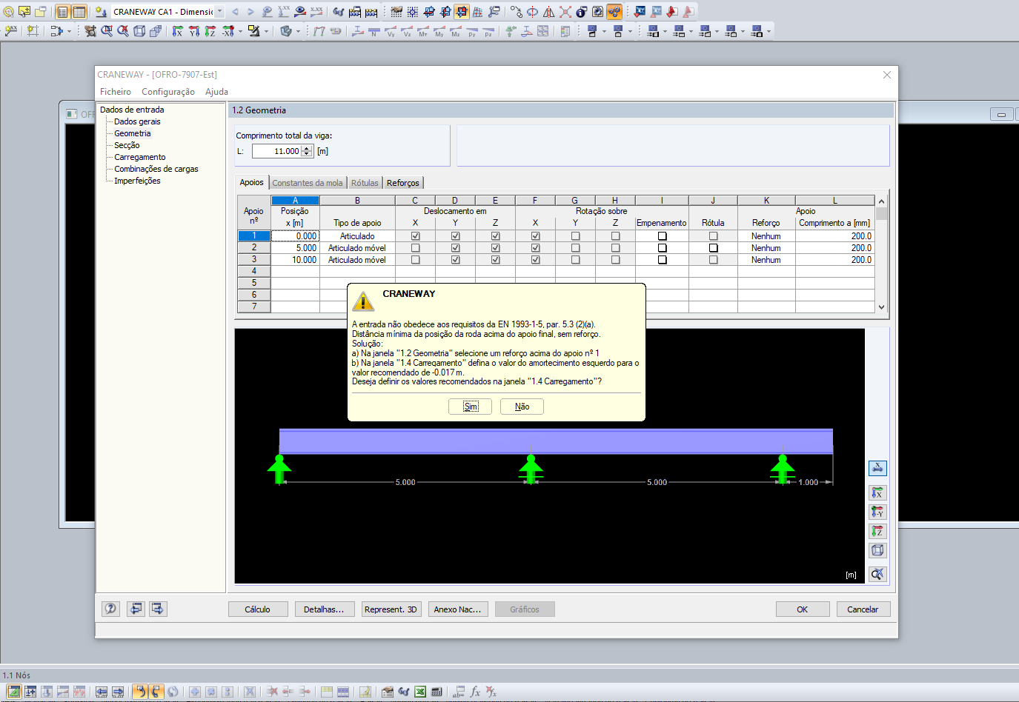Toggle Deslocamento Y checkbox for support 3

pyautogui.click(x=455, y=260)
